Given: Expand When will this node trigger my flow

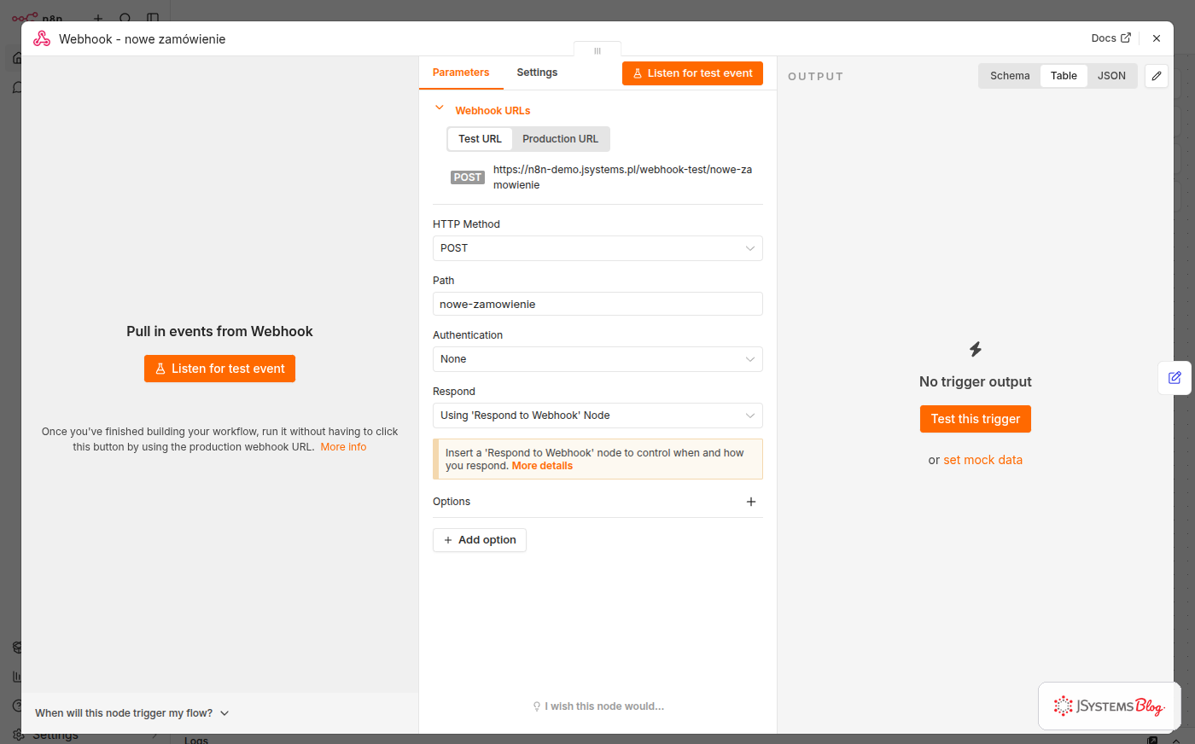Looking at the screenshot, I should point(132,713).
